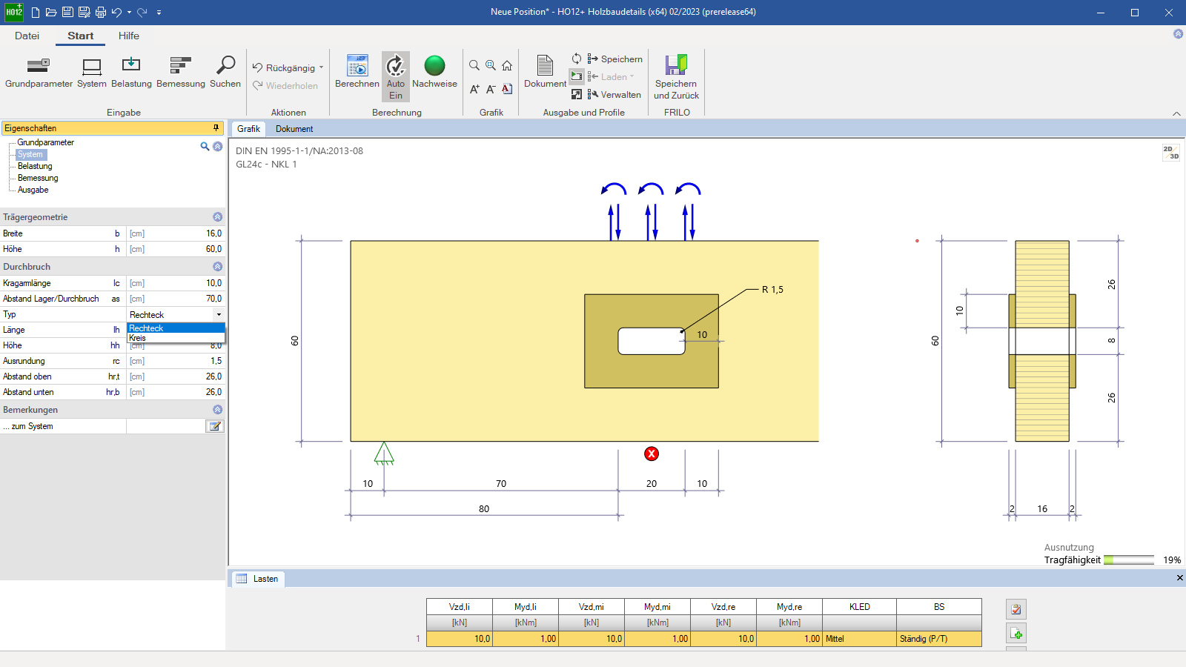Click the zoom window magnifier icon
The height and width of the screenshot is (667, 1186).
point(474,65)
